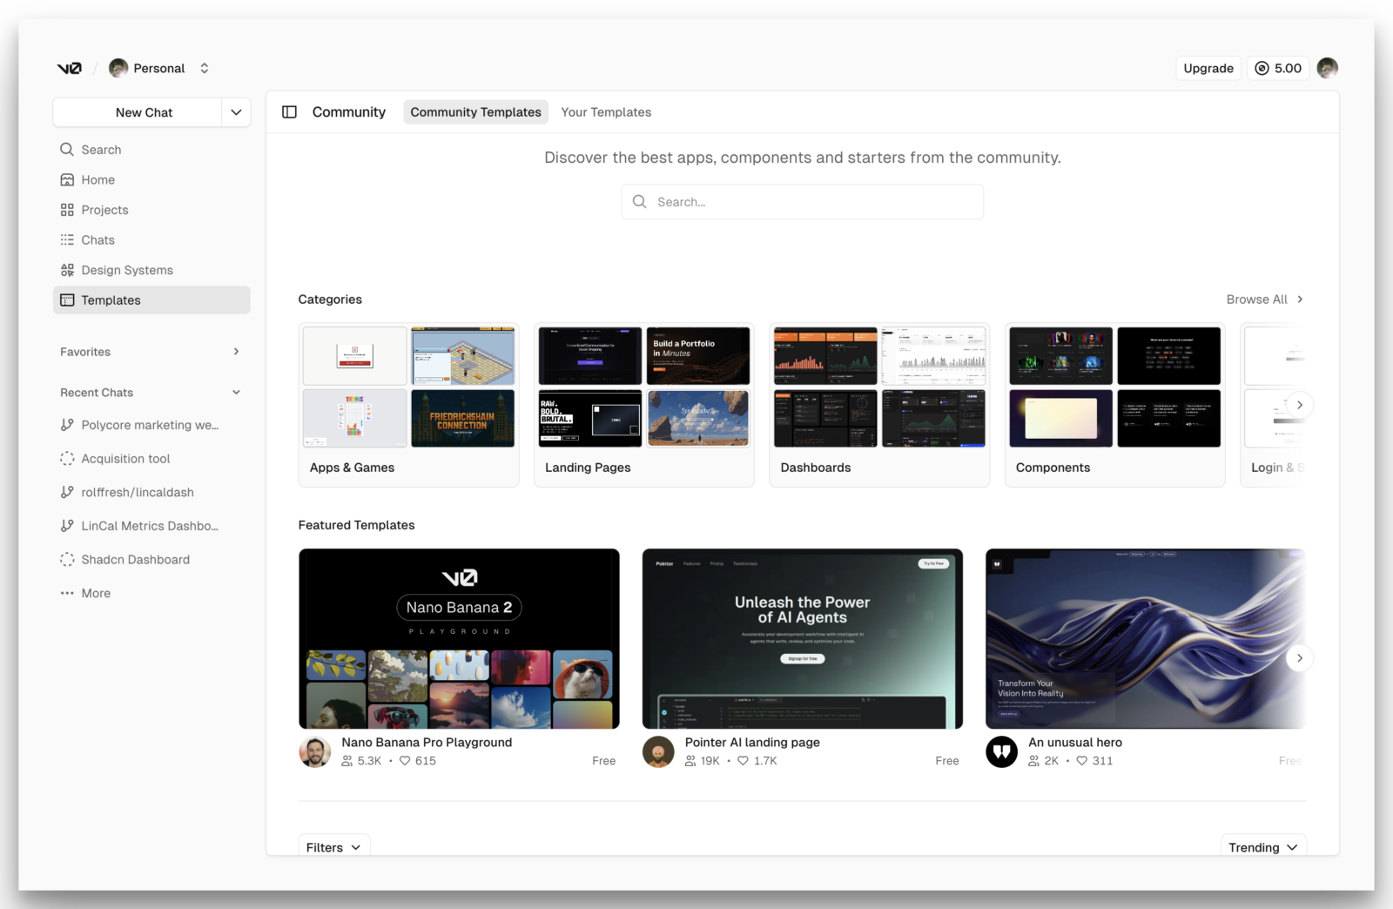This screenshot has height=909, width=1393.
Task: Click the v0 logo icon
Action: 70,68
